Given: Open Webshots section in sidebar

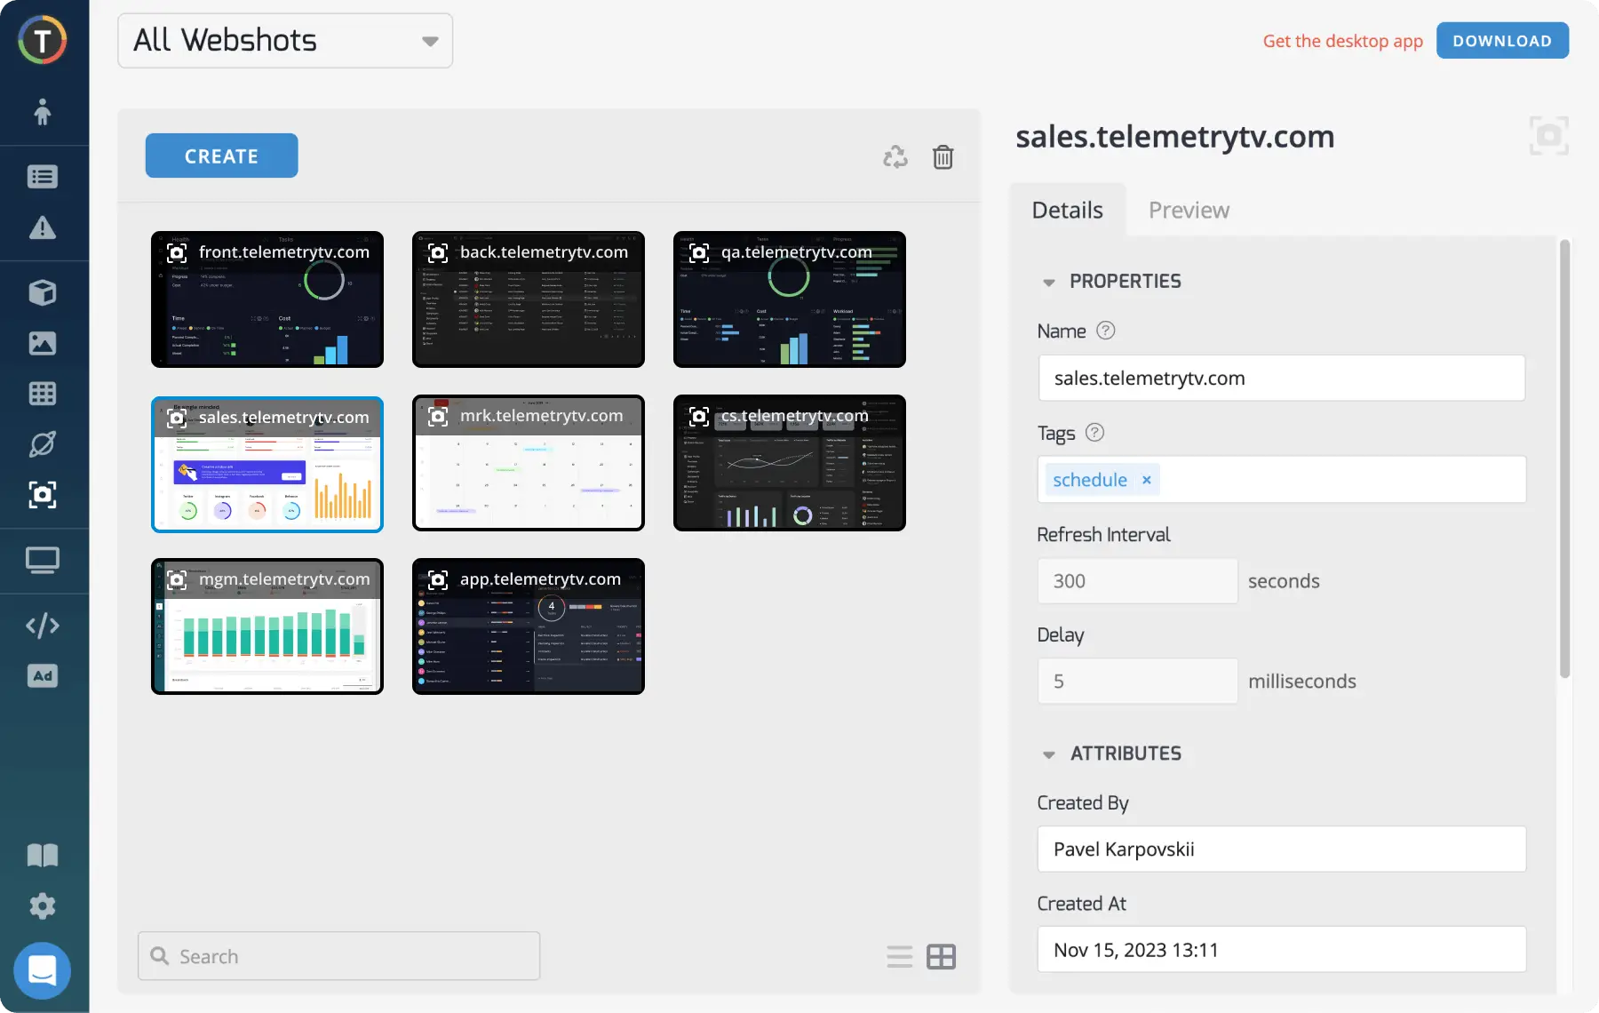Looking at the screenshot, I should coord(42,495).
